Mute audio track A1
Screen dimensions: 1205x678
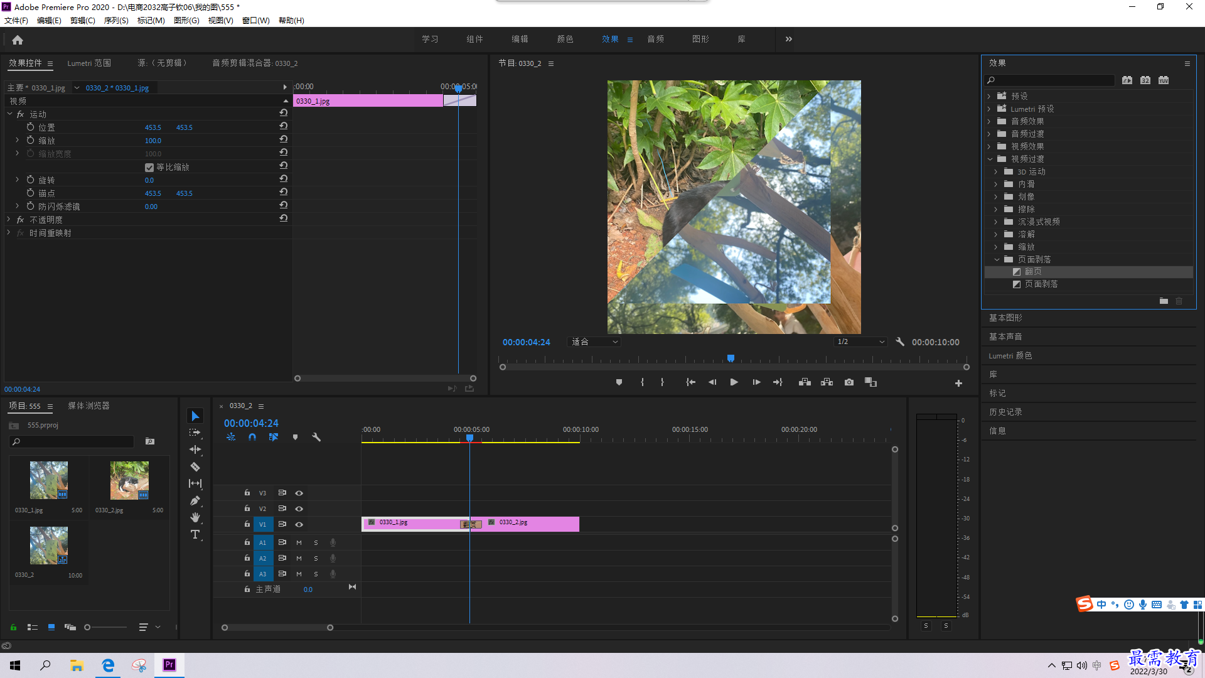click(x=299, y=542)
